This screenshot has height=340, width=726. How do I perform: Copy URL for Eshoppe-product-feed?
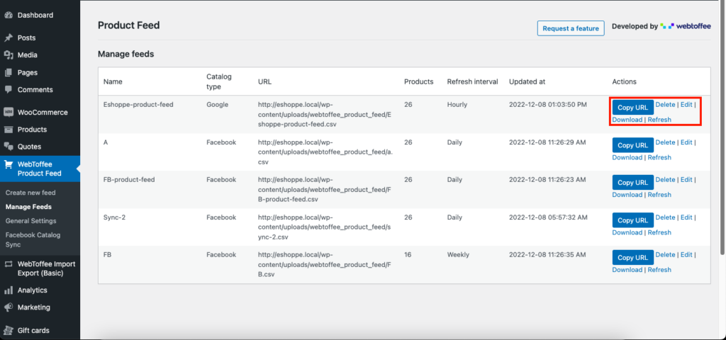tap(632, 108)
